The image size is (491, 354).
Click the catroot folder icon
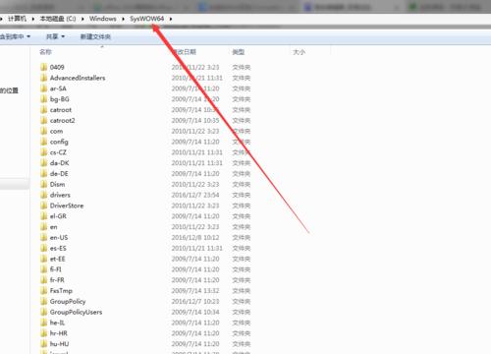click(43, 110)
